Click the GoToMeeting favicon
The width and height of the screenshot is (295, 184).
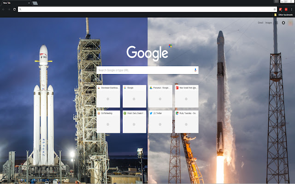[x=99, y=113]
